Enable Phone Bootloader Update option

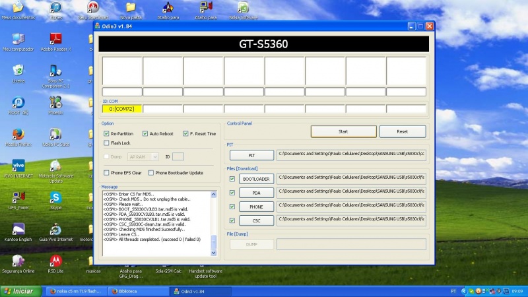(x=151, y=173)
